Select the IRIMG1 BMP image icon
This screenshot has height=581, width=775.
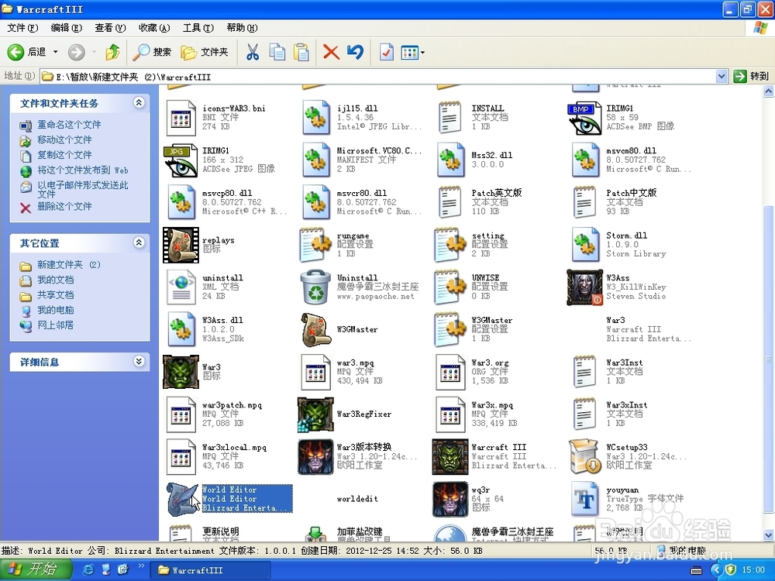(584, 118)
